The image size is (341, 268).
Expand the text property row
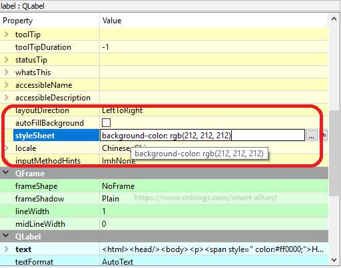pyautogui.click(x=7, y=249)
